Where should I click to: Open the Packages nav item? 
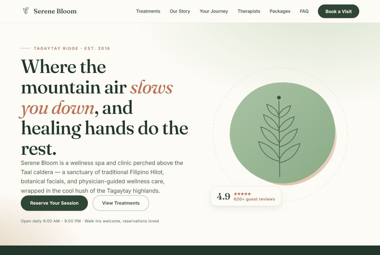(280, 11)
